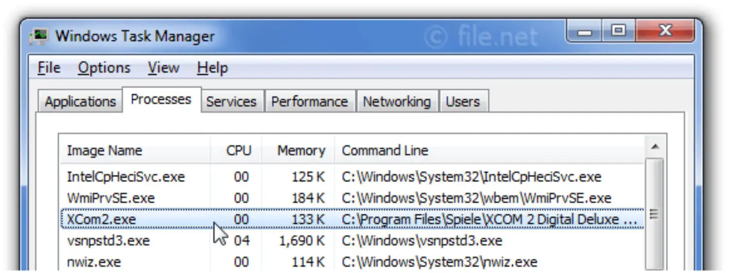
Task: Minimize the Task Manager window
Action: pyautogui.click(x=584, y=32)
